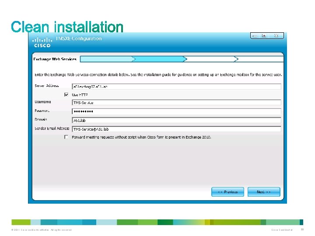Click the Clean installation slide title

67,27
